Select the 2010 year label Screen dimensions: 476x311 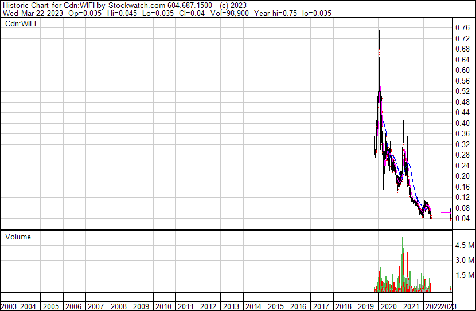point(163,306)
